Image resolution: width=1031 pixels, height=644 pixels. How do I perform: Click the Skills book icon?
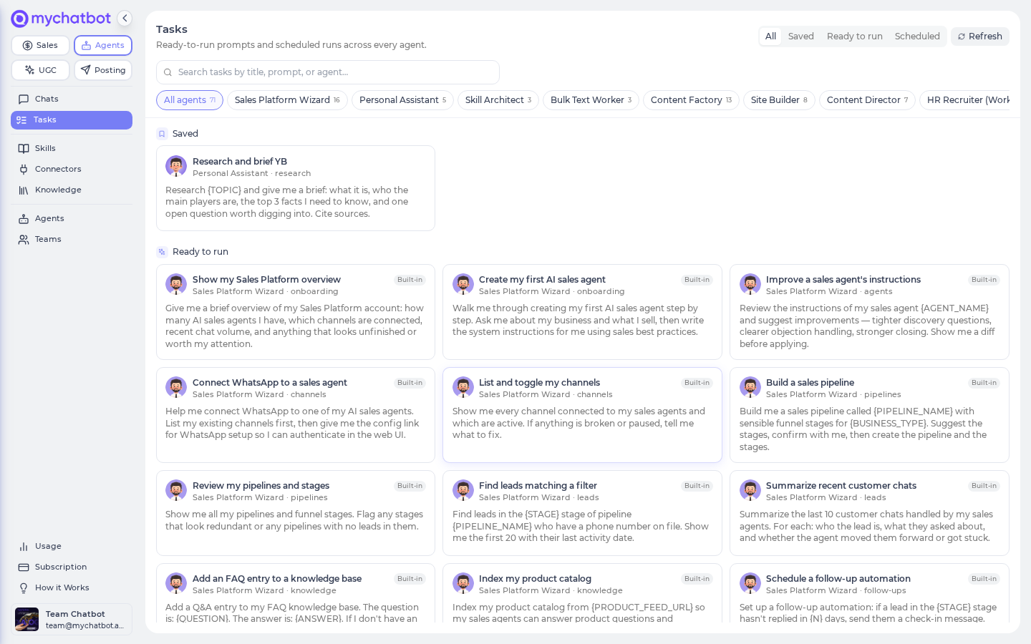pos(24,149)
